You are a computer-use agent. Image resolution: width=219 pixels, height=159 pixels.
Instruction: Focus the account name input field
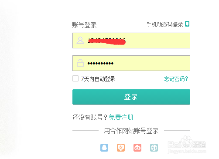click(x=131, y=41)
